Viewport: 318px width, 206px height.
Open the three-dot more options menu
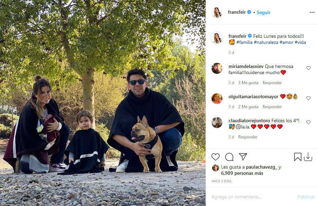312,12
